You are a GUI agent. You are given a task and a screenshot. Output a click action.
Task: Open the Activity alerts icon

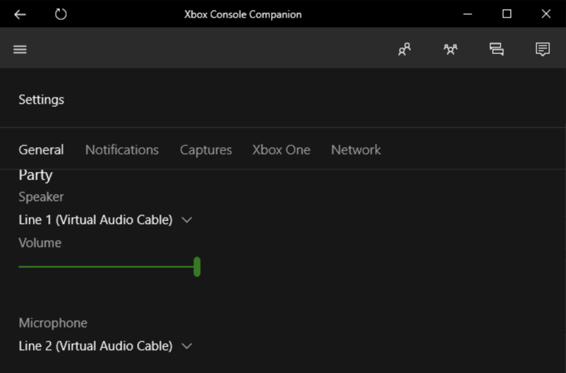[542, 50]
